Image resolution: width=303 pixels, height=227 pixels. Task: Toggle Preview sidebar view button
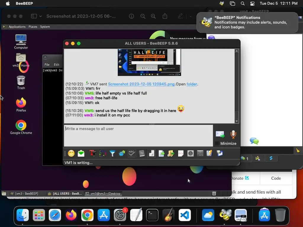[x=34, y=16]
